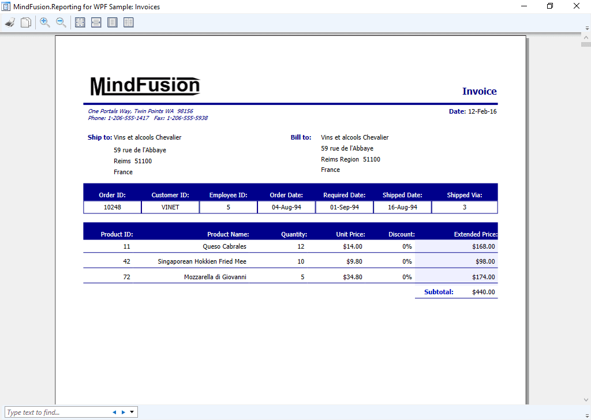This screenshot has width=591, height=420.
Task: Find next match with right arrow
Action: (x=124, y=412)
